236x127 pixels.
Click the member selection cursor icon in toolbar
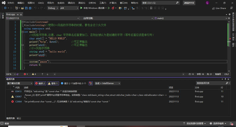(133, 8)
